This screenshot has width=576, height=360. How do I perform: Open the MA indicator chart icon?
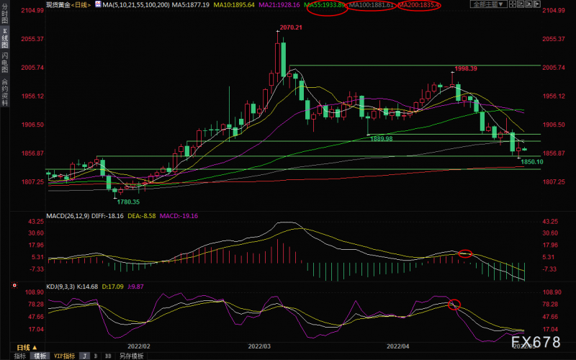[98, 4]
